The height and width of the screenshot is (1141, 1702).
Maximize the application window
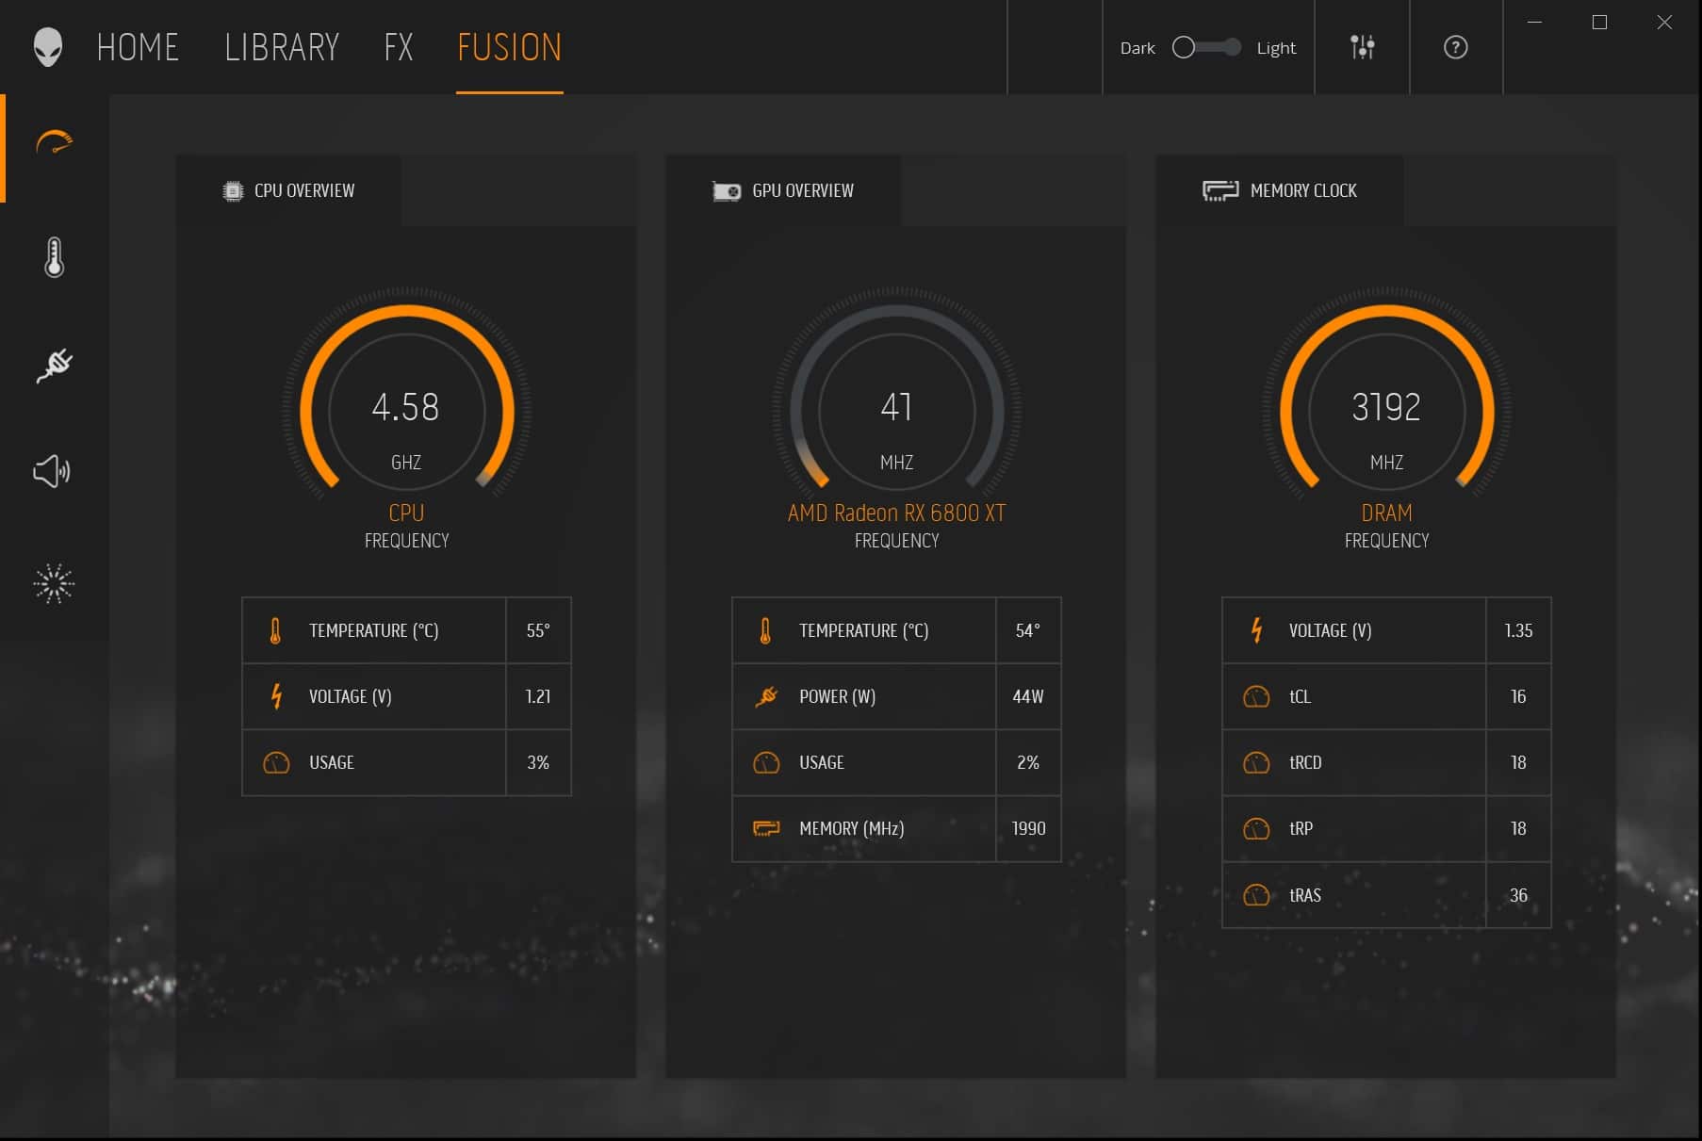(1599, 23)
